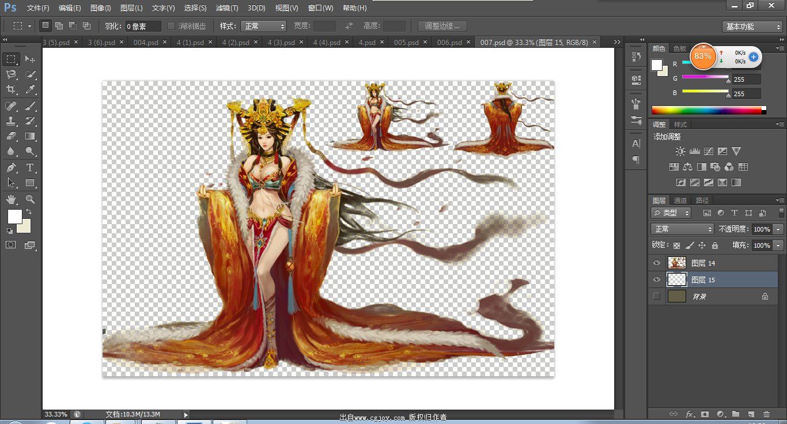Reset default foreground and background colors
The height and width of the screenshot is (424, 787).
(10, 230)
